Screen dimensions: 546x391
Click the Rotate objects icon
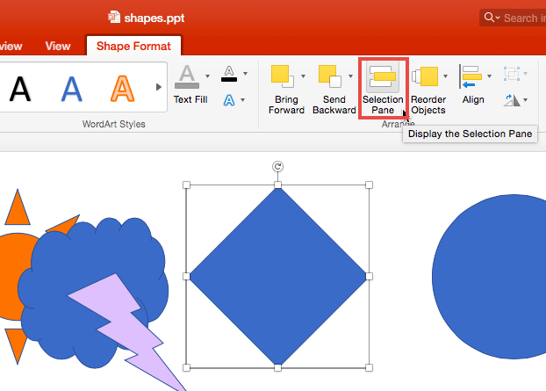(x=512, y=100)
